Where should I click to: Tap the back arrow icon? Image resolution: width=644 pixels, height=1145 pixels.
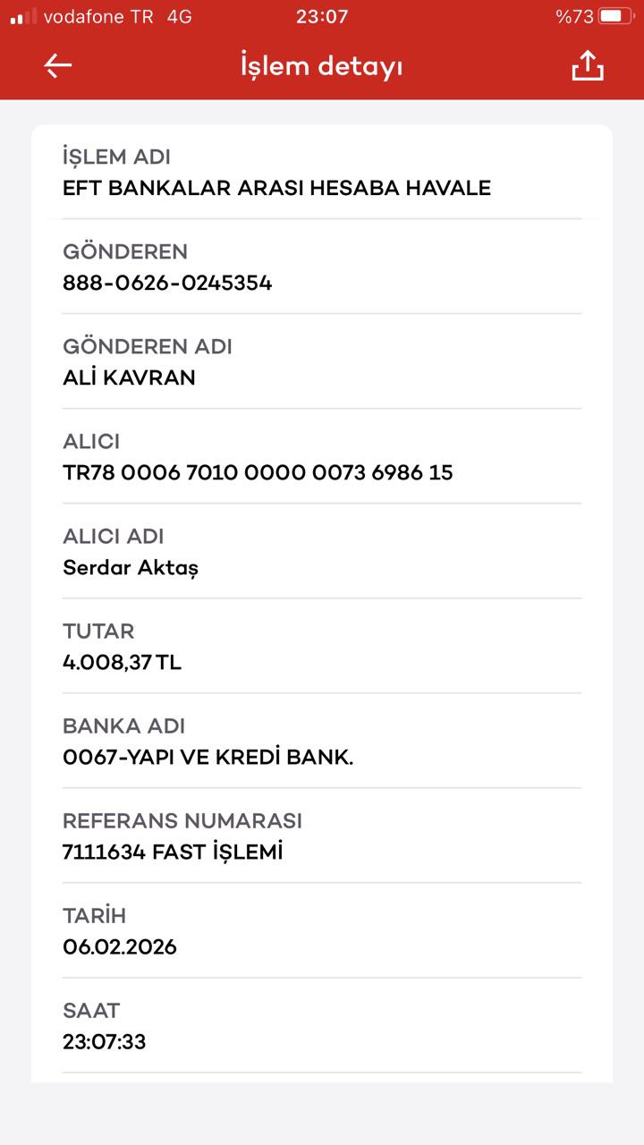click(58, 66)
